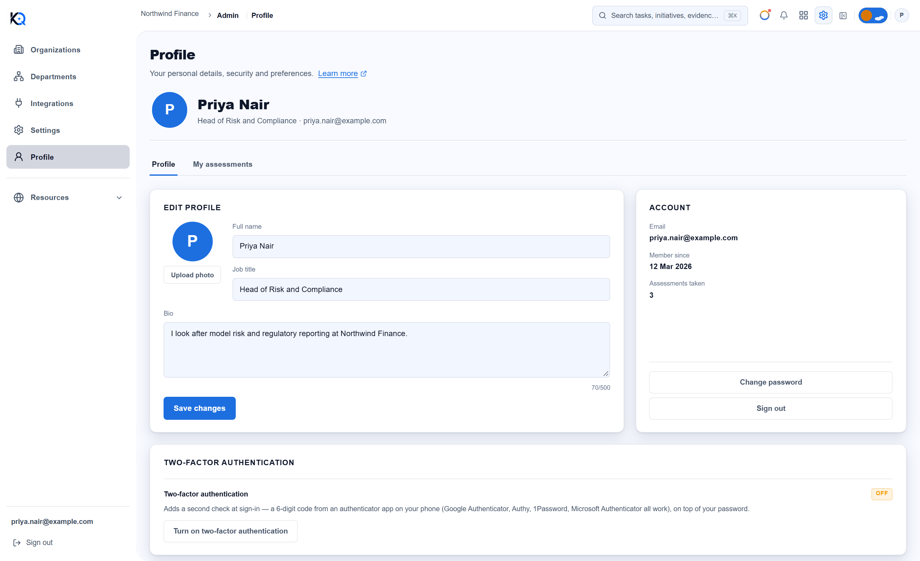The image size is (920, 561).
Task: Click into the Bio text area
Action: pos(387,350)
